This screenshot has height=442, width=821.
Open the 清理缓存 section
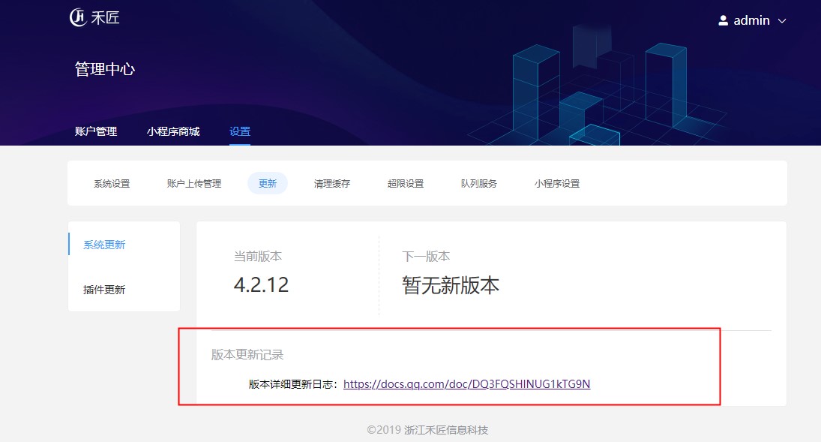coord(331,182)
